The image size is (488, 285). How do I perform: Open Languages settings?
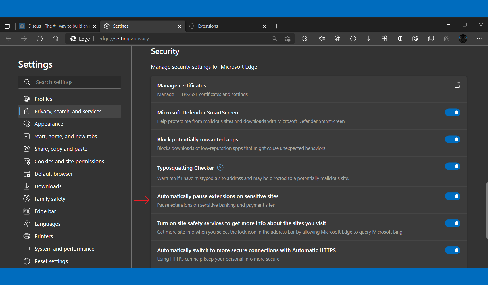(x=70, y=224)
